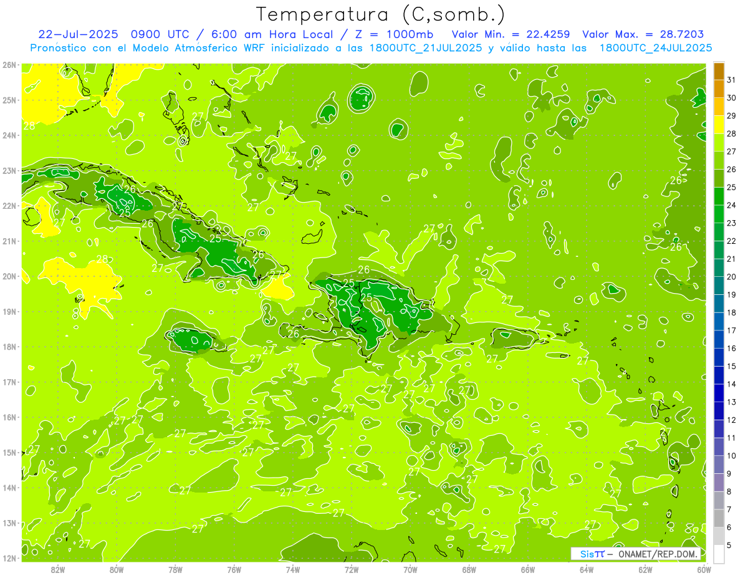Screen dimensions: 748x578
Task: Click the 20N latitude axis label
Action: (x=9, y=276)
